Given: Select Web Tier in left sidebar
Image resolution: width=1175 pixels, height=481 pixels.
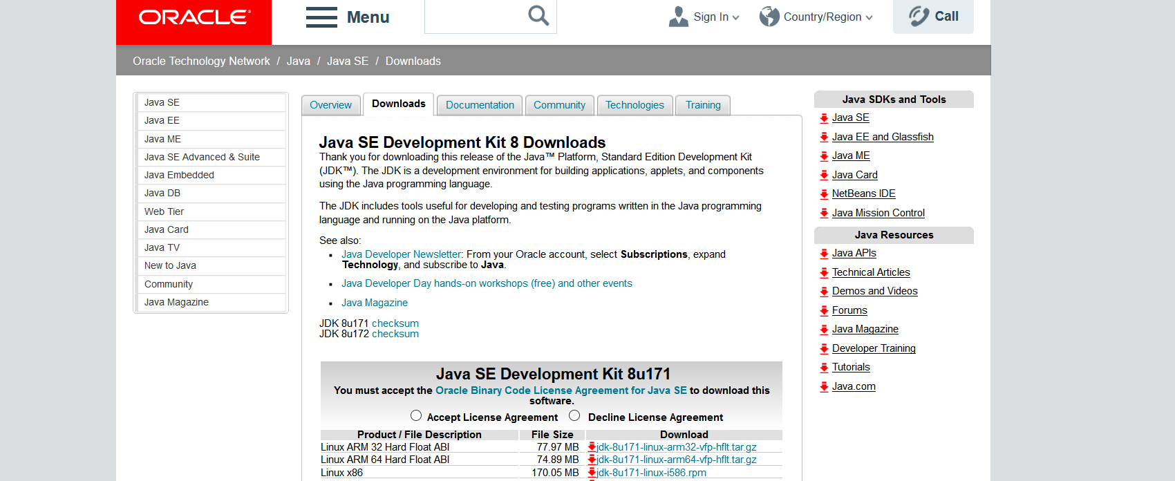Looking at the screenshot, I should (211, 211).
